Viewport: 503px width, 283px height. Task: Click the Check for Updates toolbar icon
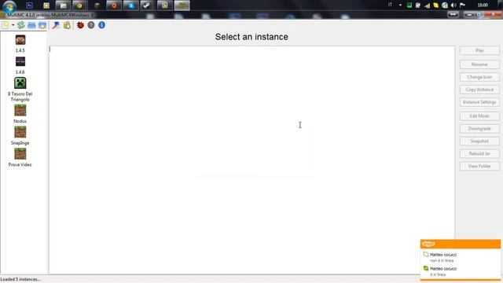(67, 25)
